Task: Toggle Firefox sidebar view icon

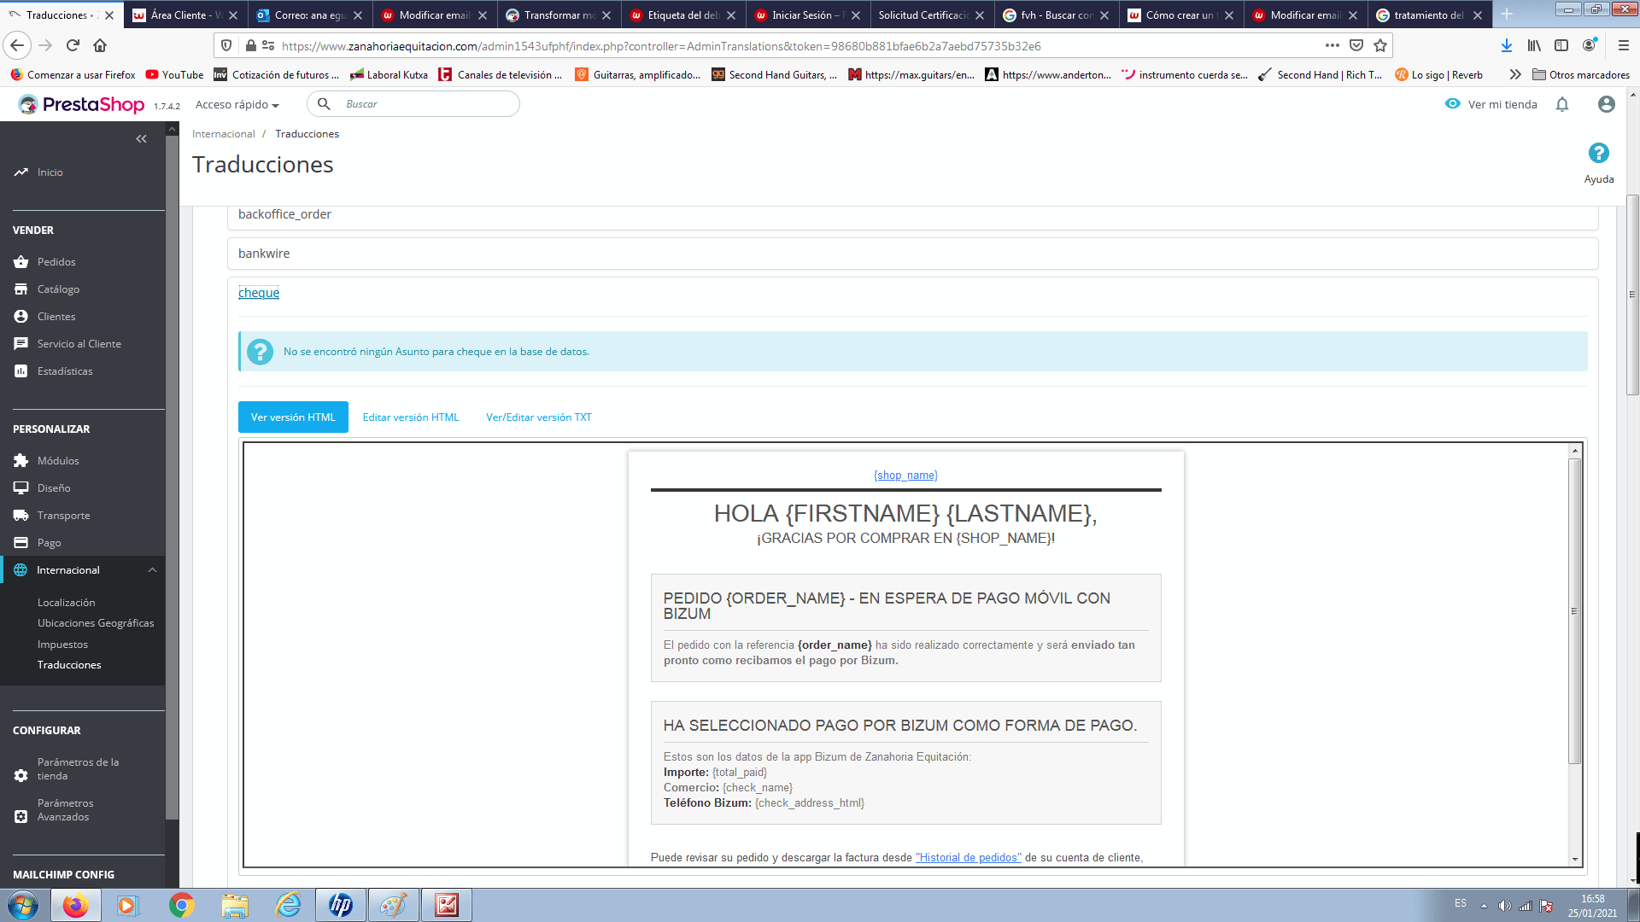Action: click(1561, 45)
